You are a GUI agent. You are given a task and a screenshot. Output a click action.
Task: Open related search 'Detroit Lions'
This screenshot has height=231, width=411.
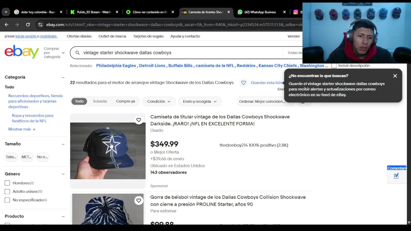(153, 65)
